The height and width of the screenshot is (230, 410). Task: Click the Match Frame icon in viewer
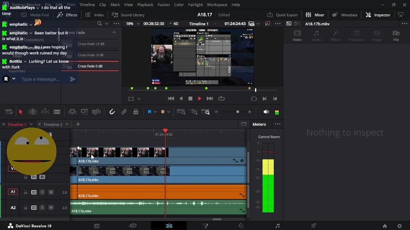coord(254,99)
